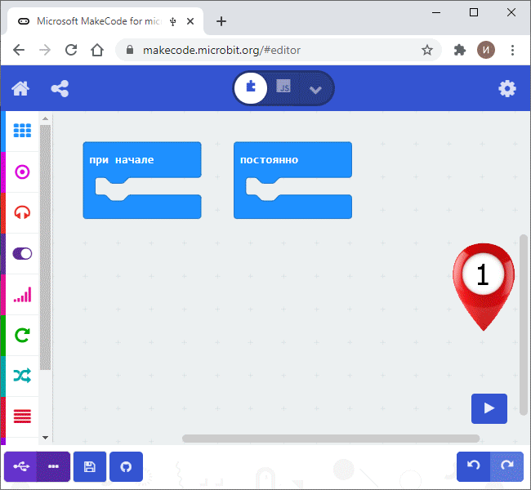The image size is (531, 490).
Task: Save the project with floppy icon
Action: pyautogui.click(x=90, y=466)
